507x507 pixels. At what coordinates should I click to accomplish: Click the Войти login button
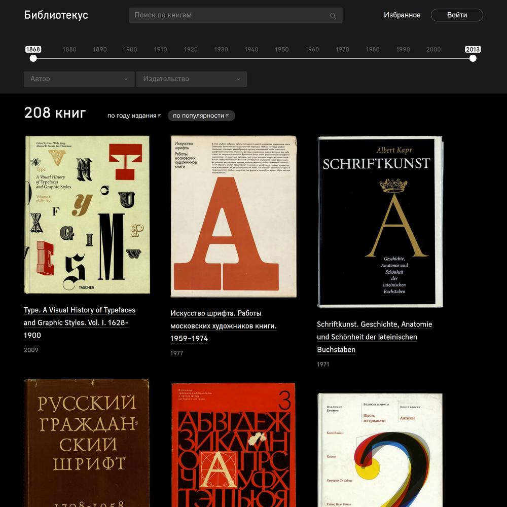(x=457, y=15)
